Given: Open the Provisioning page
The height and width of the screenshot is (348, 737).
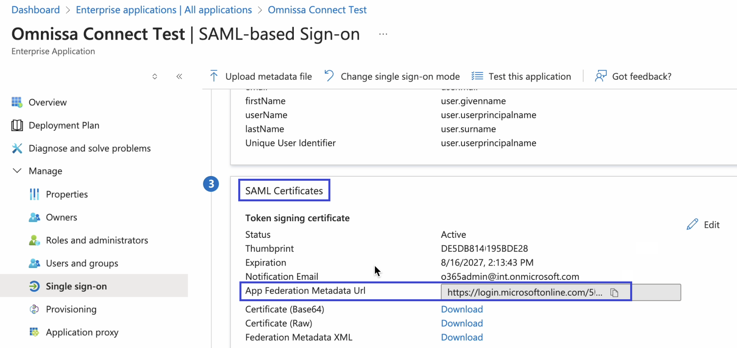Looking at the screenshot, I should pos(71,309).
